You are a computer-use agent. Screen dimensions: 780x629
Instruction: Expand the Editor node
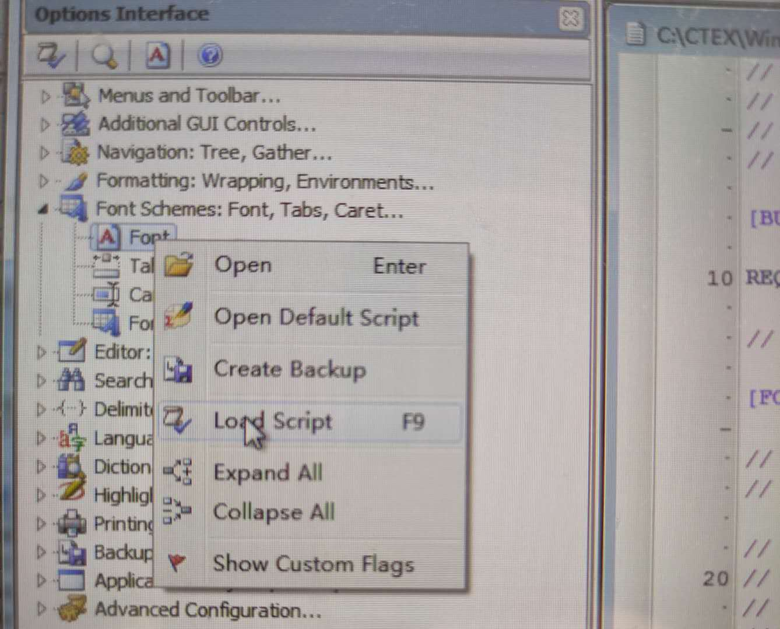(x=41, y=352)
